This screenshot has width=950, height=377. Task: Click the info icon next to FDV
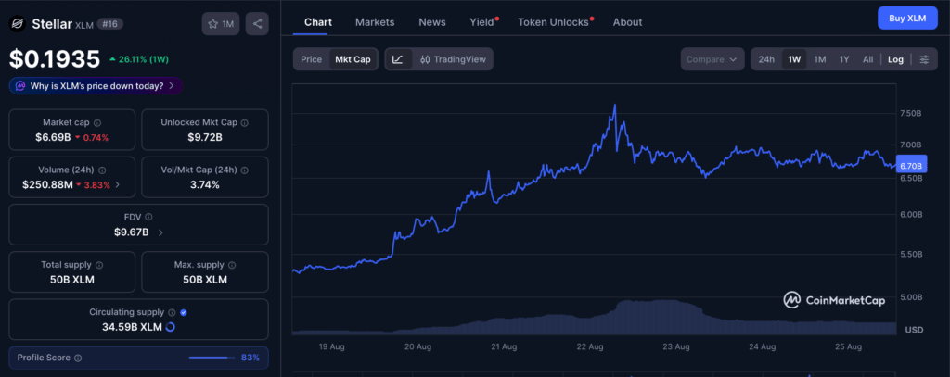(148, 217)
